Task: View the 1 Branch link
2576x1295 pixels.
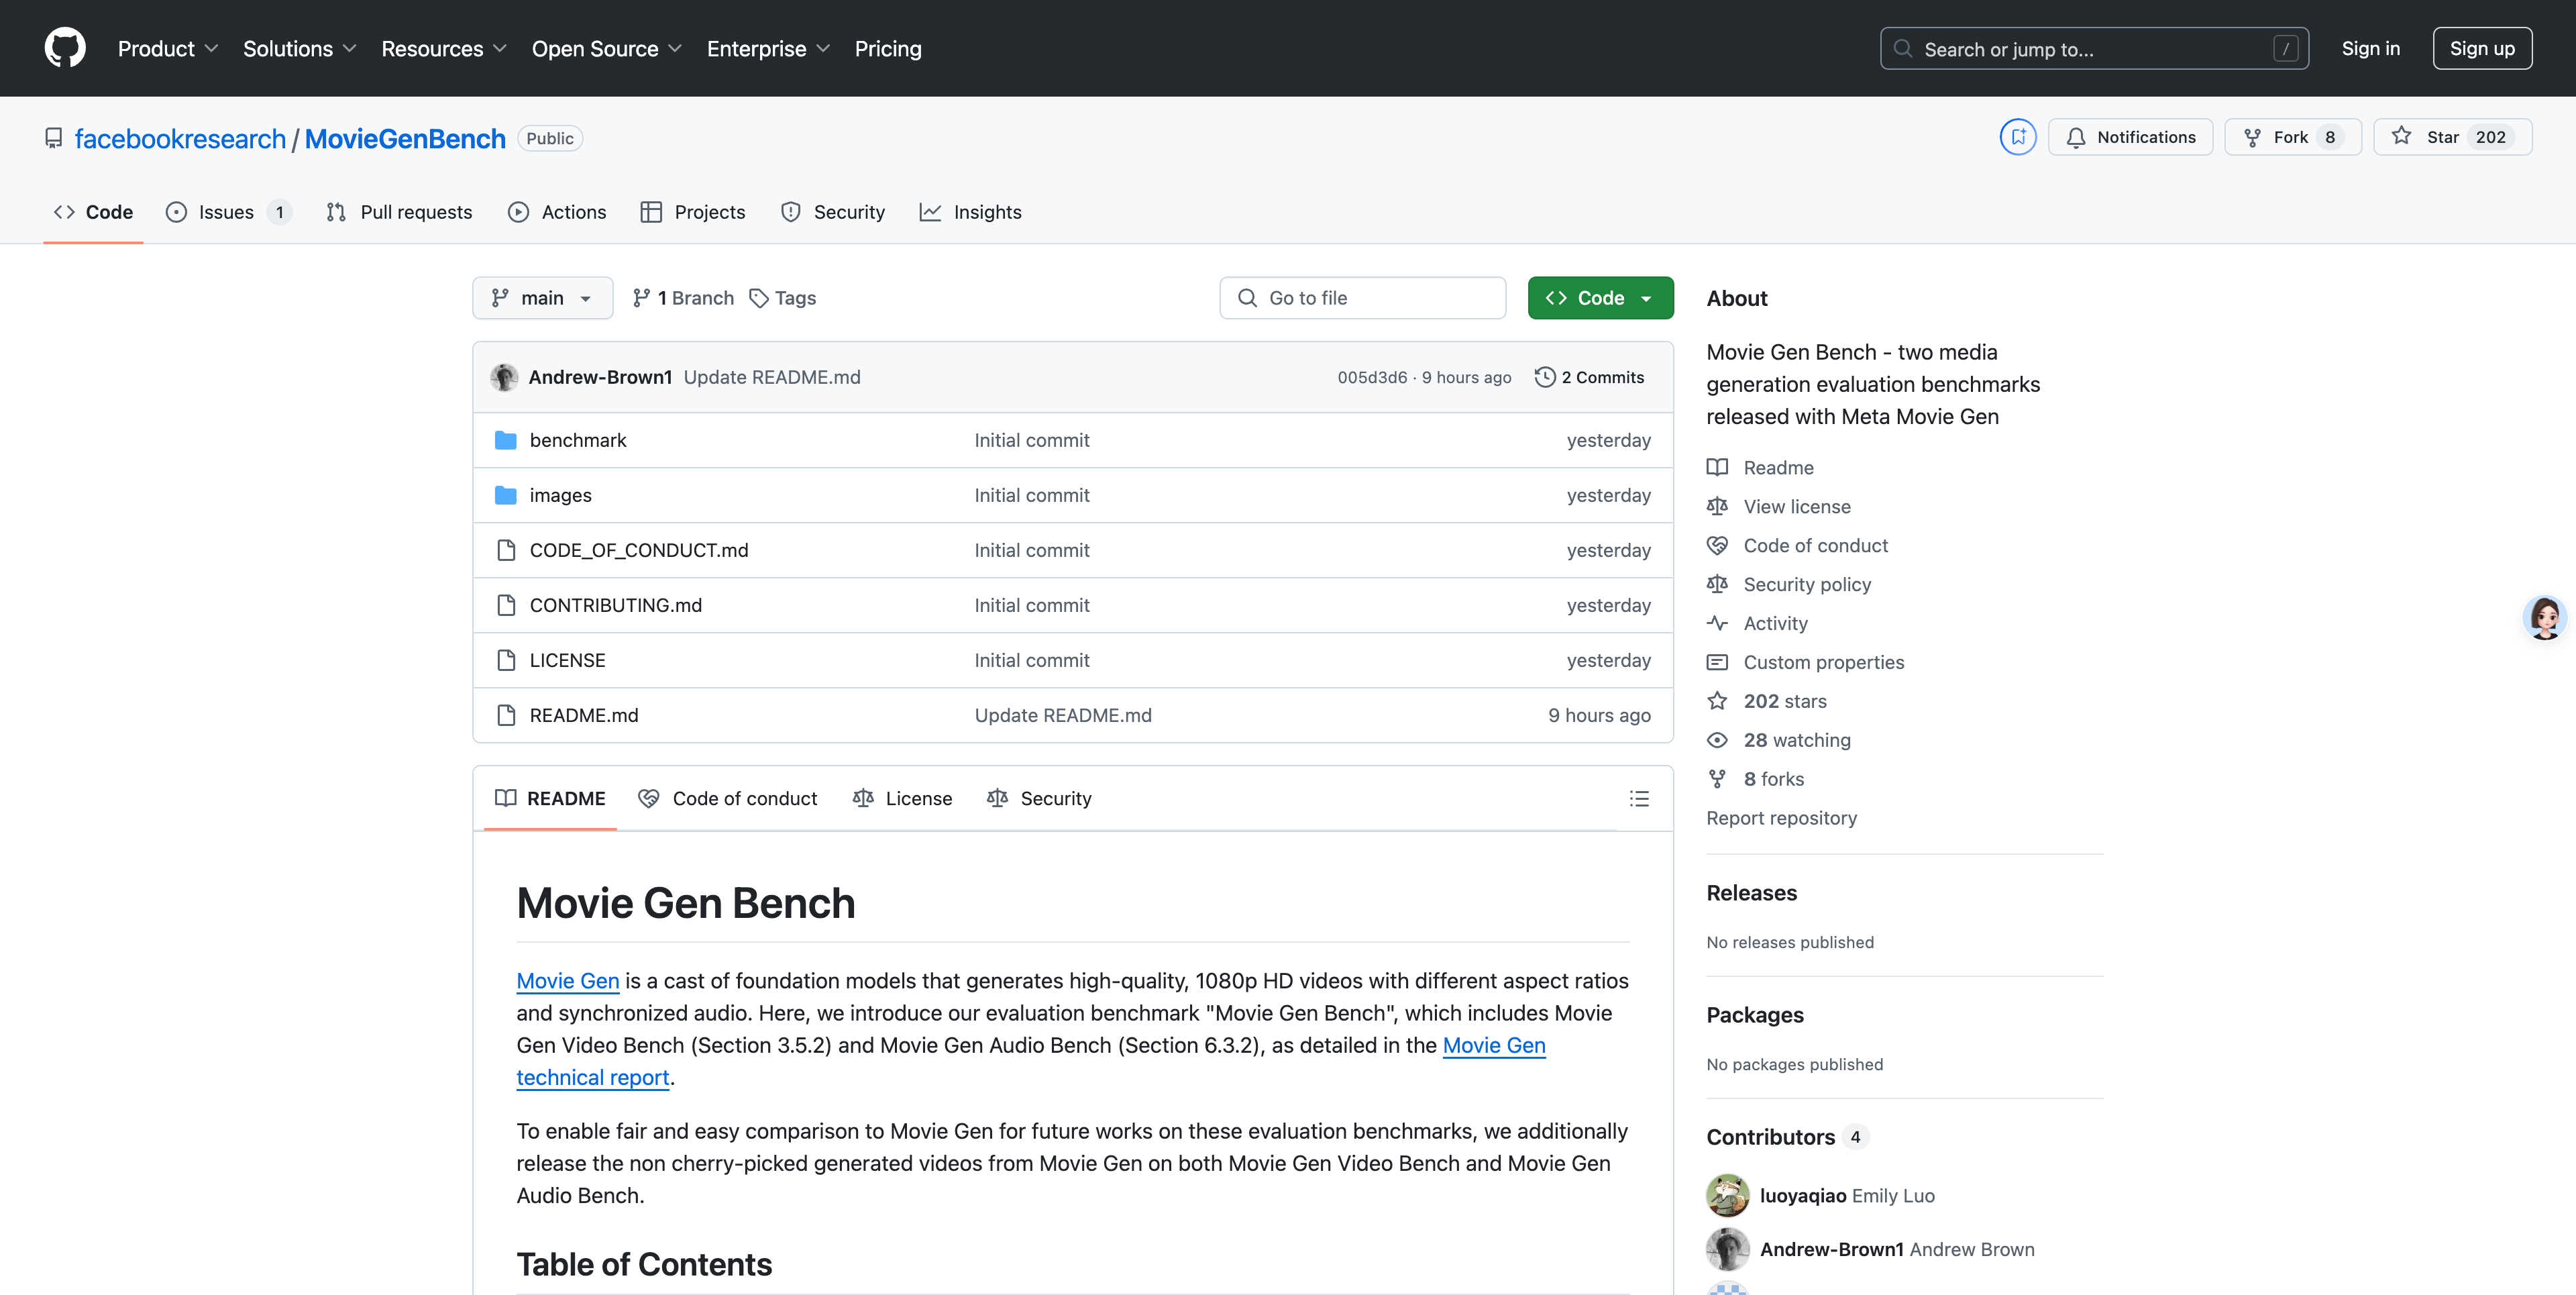Action: (683, 298)
